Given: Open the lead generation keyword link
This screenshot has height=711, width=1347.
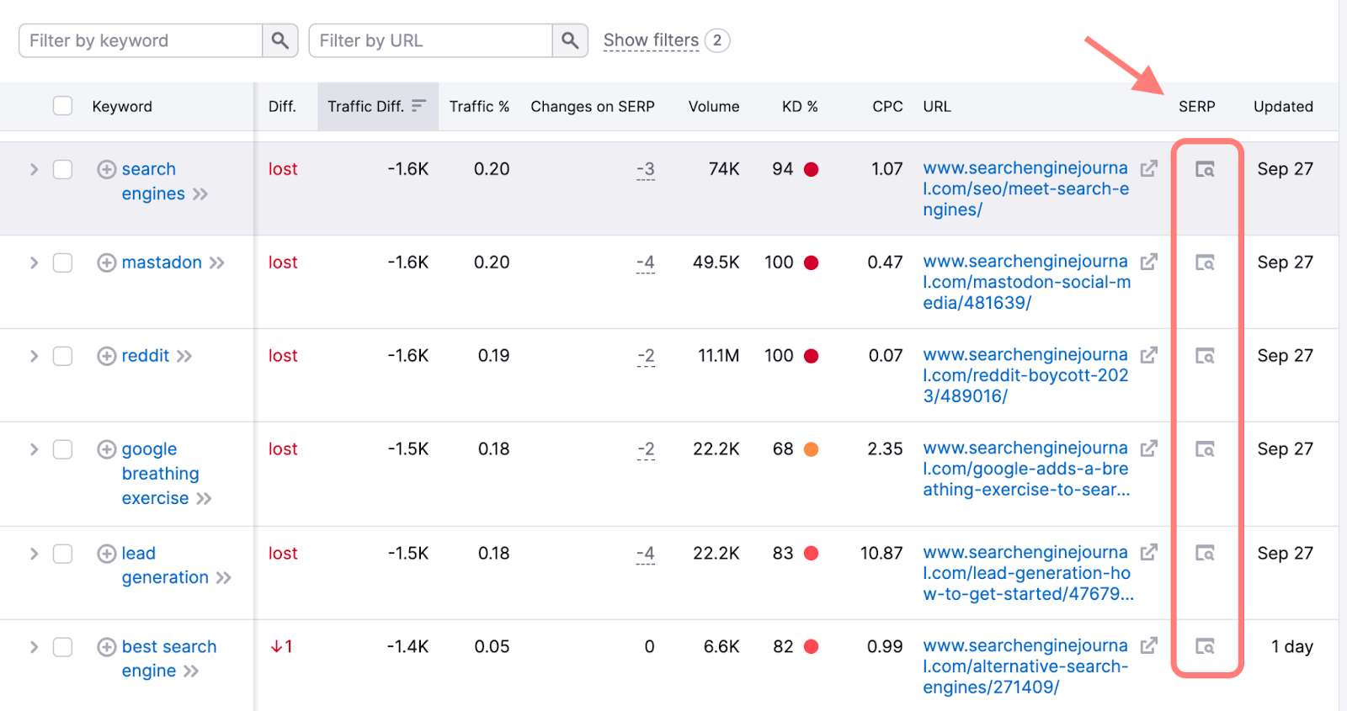Looking at the screenshot, I should [x=165, y=565].
